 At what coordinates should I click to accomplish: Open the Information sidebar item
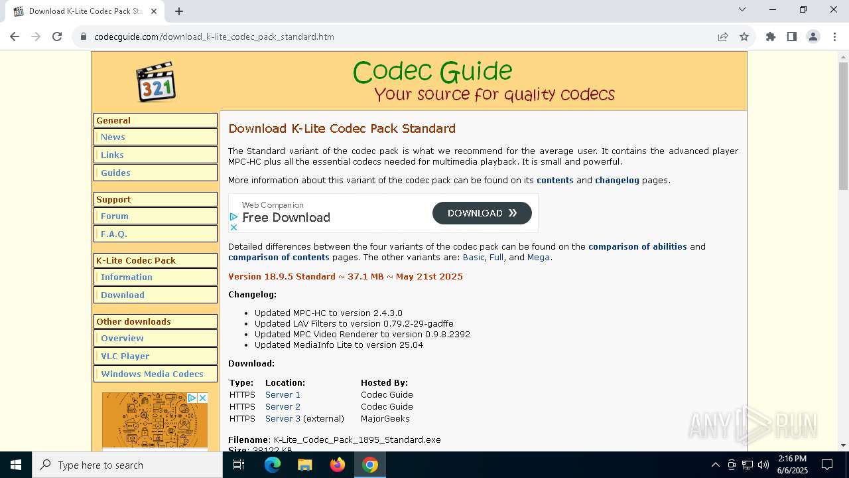tap(155, 278)
